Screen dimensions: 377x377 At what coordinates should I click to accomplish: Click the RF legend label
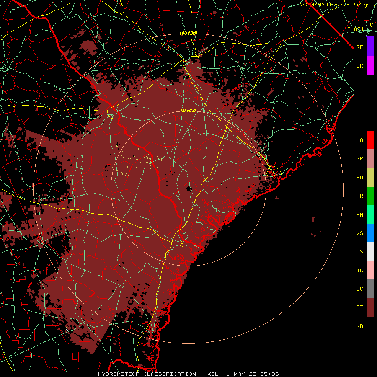(x=359, y=47)
